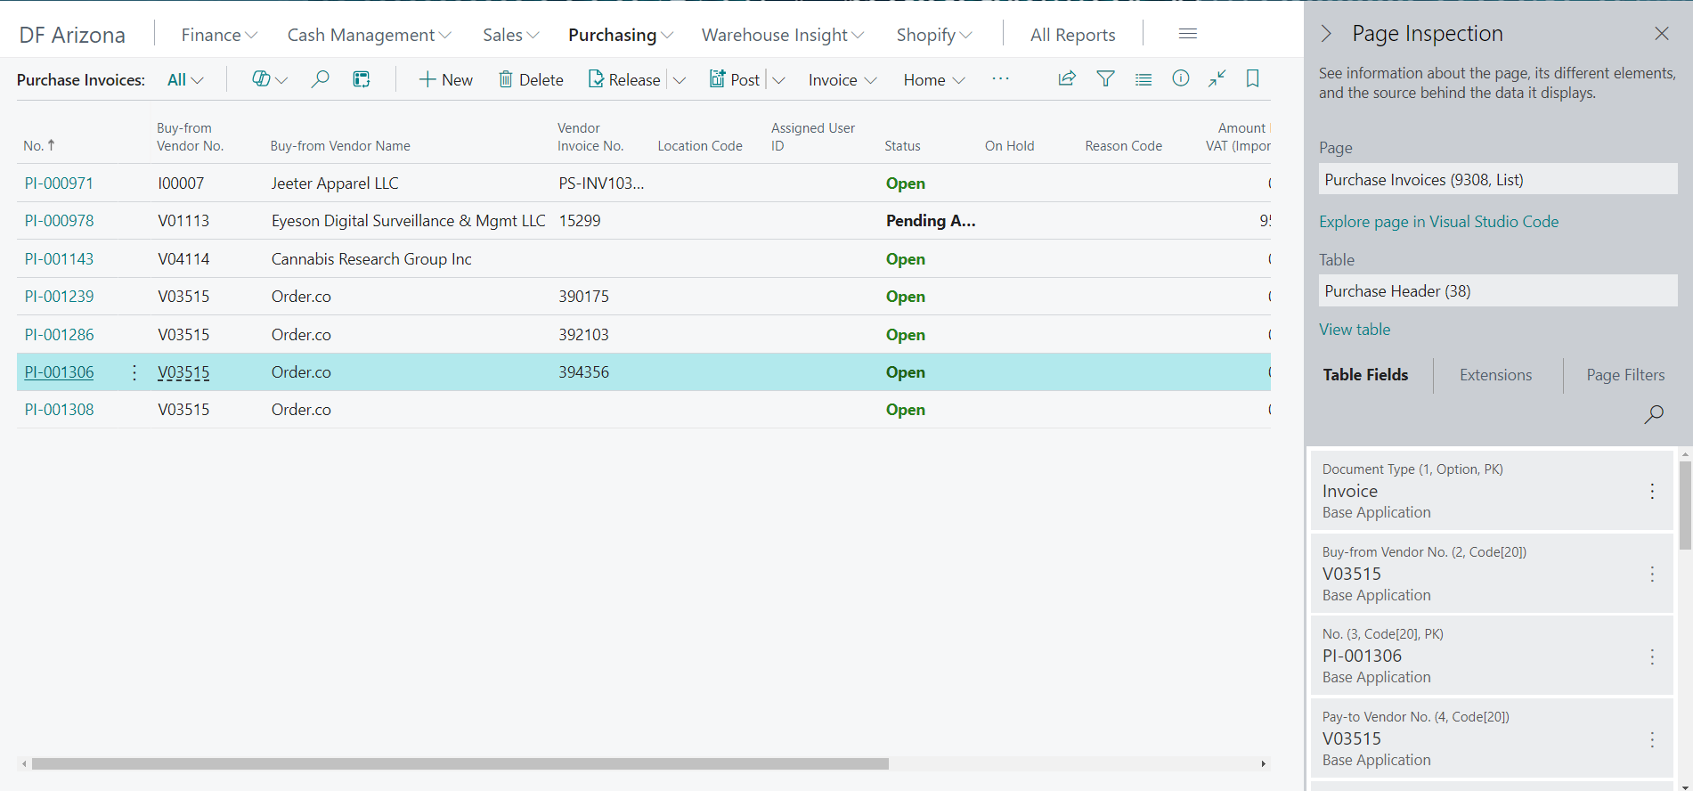Image resolution: width=1693 pixels, height=791 pixels.
Task: Open the Purchasing menu
Action: click(x=621, y=35)
